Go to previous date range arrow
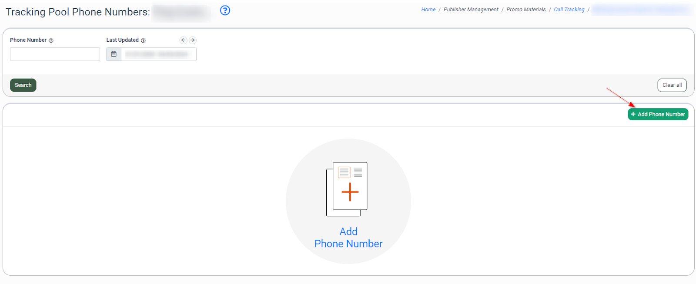696x284 pixels. pyautogui.click(x=183, y=40)
